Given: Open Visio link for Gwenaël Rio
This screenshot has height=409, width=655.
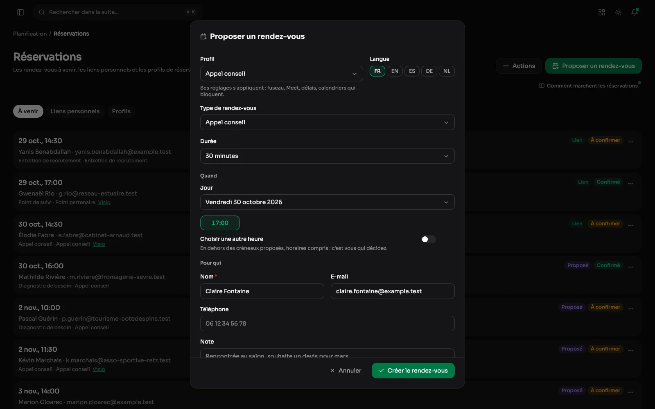Looking at the screenshot, I should tap(104, 202).
